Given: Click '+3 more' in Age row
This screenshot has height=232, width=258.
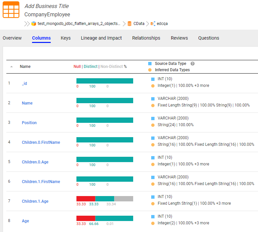Looking at the screenshot, I should point(202,223).
